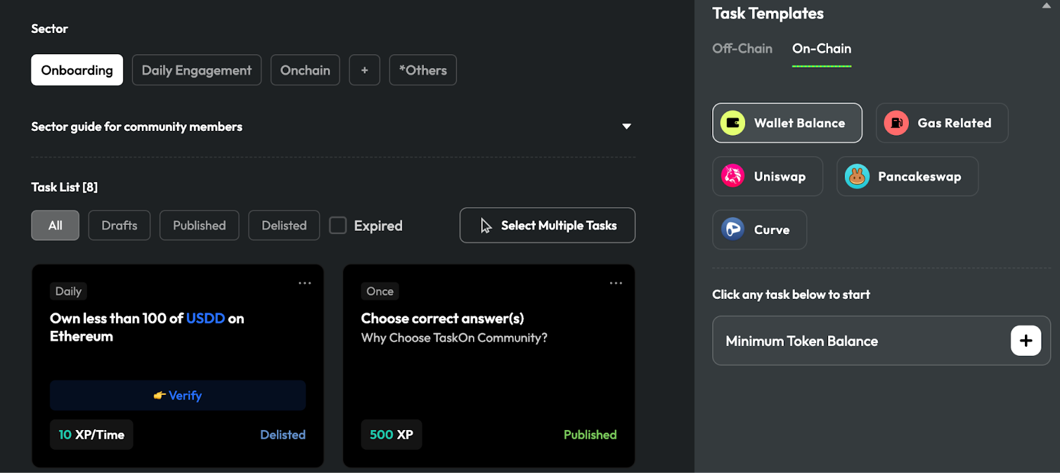The image size is (1060, 473).
Task: Switch to the Off-Chain tab
Action: pyautogui.click(x=742, y=48)
